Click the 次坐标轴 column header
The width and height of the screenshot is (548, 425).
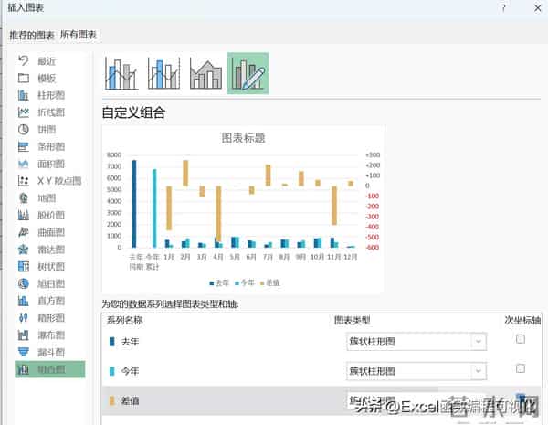click(522, 320)
